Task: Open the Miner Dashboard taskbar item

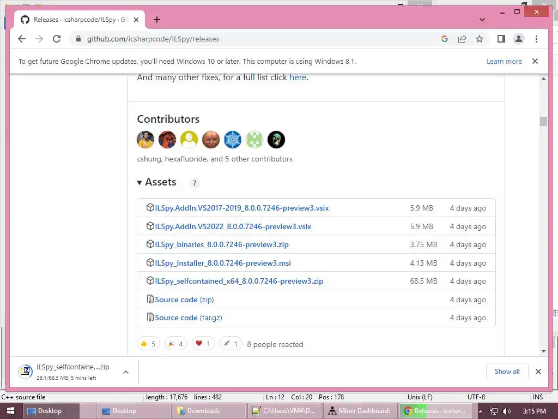Action: (x=360, y=411)
